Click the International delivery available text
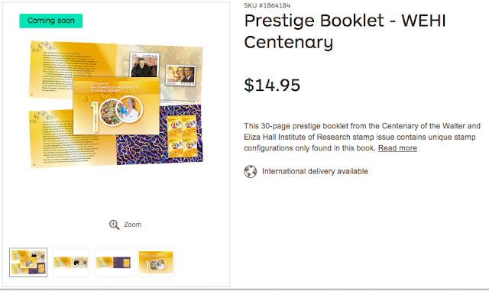Viewport: 489px width, 291px height. 315,172
